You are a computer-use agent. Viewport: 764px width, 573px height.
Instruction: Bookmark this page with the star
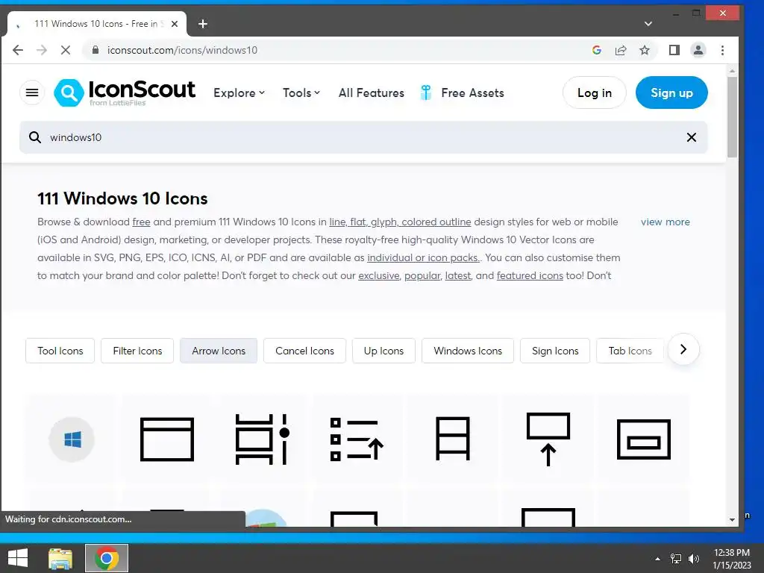click(x=645, y=50)
